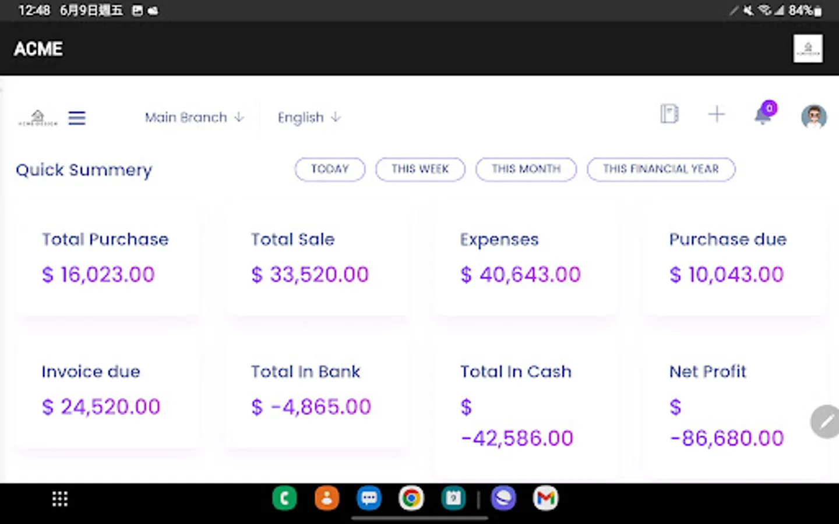Click the ACME house logo beside the menu
The height and width of the screenshot is (524, 839).
pos(38,118)
